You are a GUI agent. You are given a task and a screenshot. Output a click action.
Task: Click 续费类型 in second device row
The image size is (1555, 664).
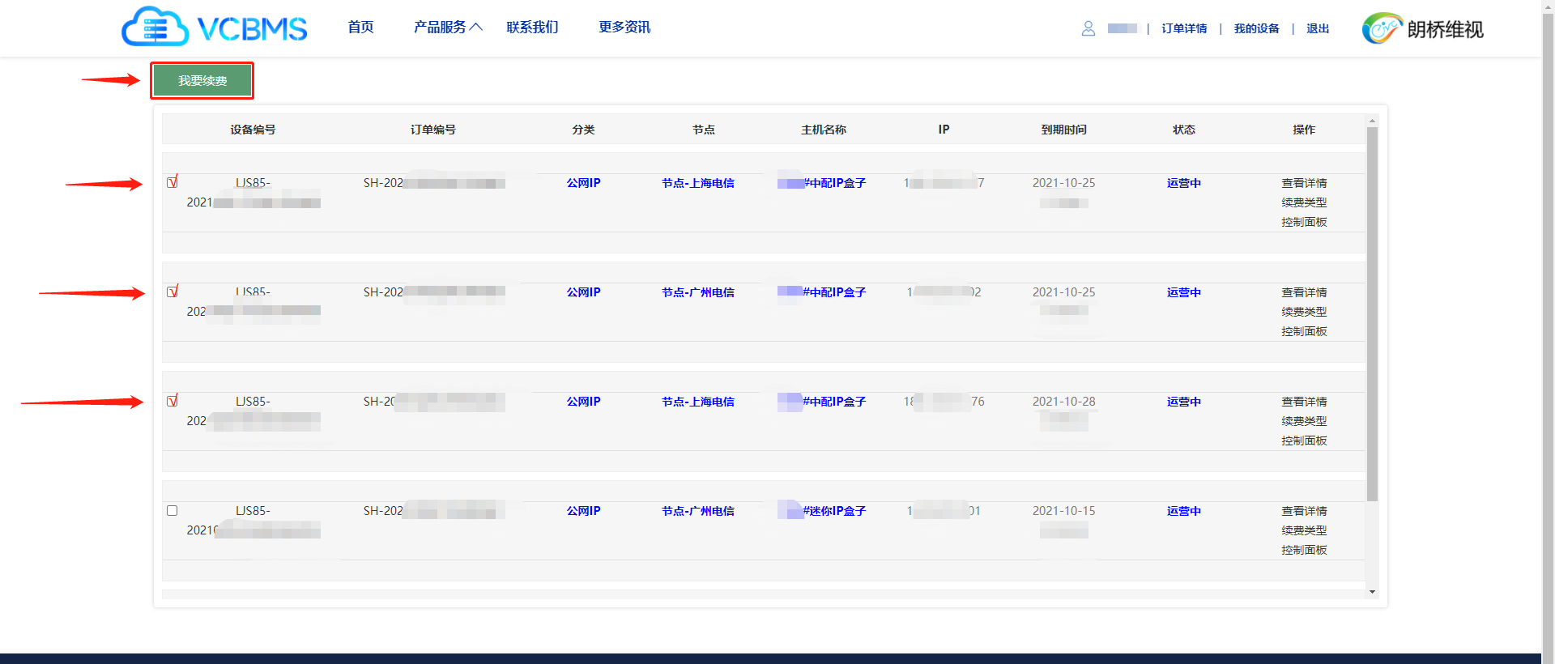1304,312
